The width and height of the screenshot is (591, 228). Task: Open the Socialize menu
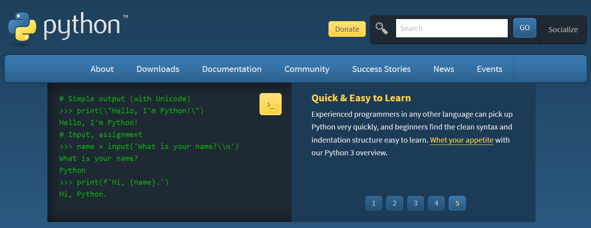click(563, 29)
